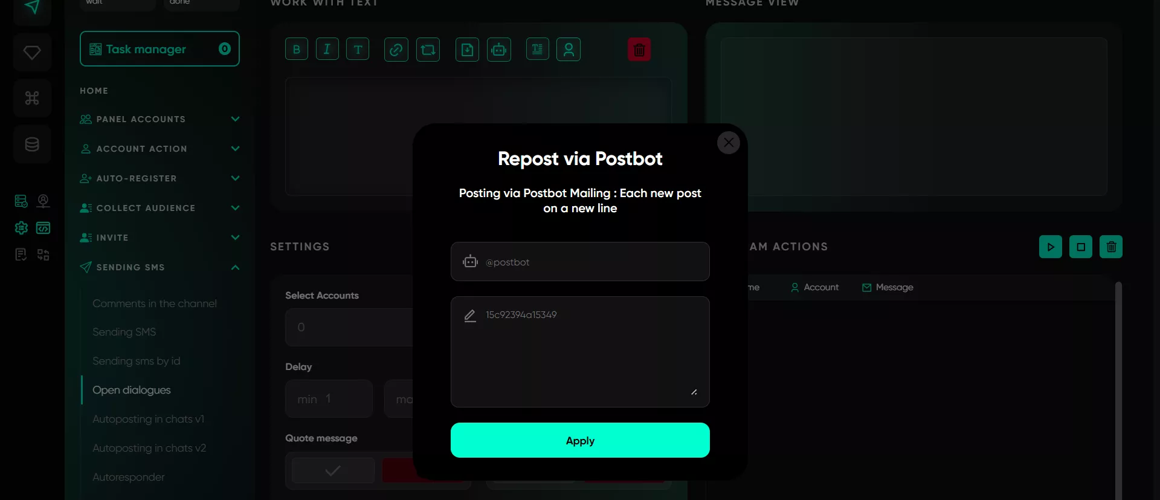Click the database icon in left rail
Image resolution: width=1160 pixels, height=500 pixels.
coord(32,144)
